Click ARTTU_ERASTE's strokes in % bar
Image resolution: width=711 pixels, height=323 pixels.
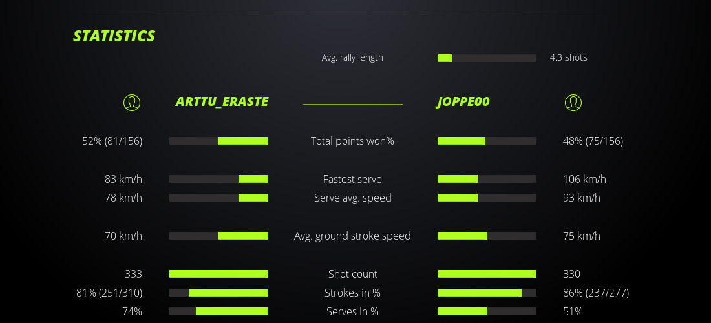218,293
